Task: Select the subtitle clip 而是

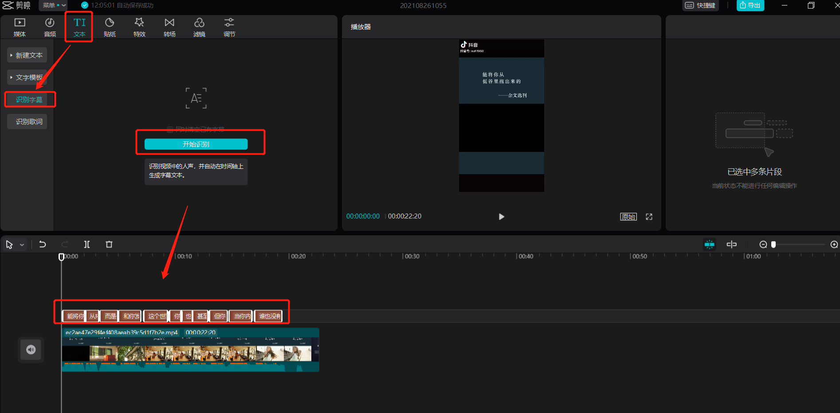Action: (110, 316)
